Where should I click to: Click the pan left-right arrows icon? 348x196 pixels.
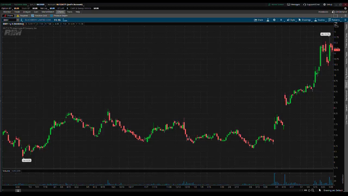[305, 190]
